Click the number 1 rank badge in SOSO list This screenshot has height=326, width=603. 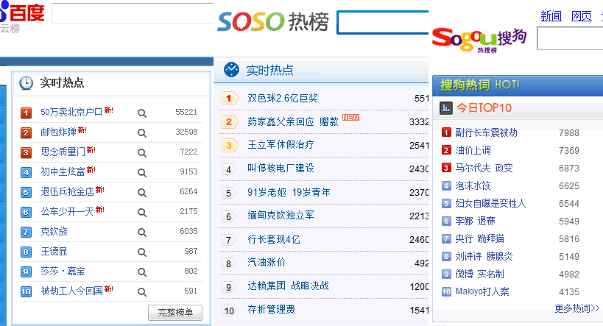click(x=229, y=98)
